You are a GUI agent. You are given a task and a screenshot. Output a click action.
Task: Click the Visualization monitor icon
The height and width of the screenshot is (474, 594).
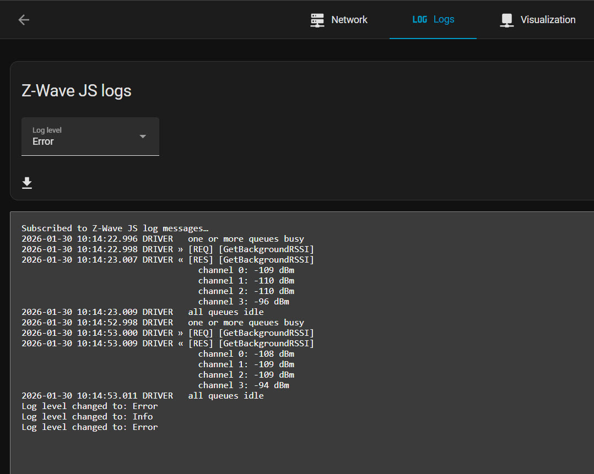click(507, 20)
